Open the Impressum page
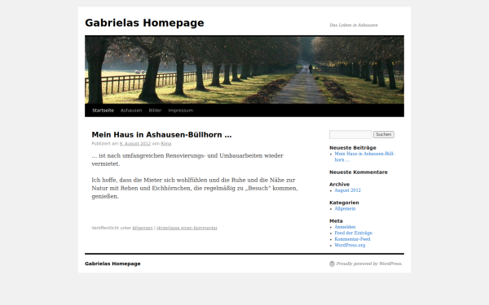Image resolution: width=489 pixels, height=305 pixels. [181, 111]
